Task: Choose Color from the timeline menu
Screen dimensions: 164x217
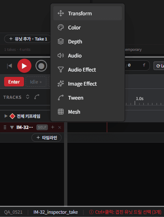Action: [88, 28]
